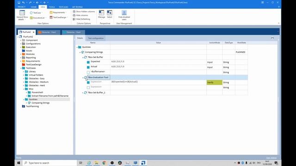
Task: Switch to Obstacles - Hard tab with orange icon
Action: tap(49, 32)
